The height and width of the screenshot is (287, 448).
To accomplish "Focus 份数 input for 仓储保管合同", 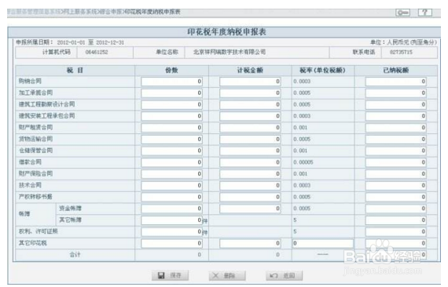I will pyautogui.click(x=171, y=151).
